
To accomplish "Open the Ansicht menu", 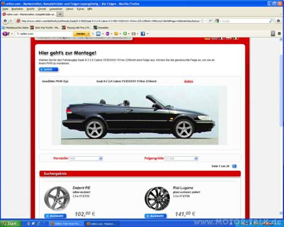I will coord(31,9).
